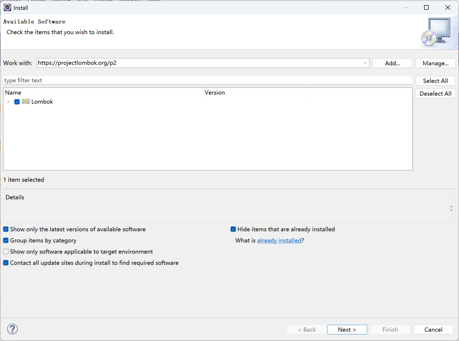Enable Show only software applicable to target environment

[x=6, y=252]
